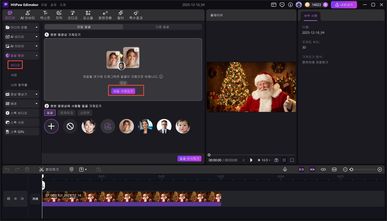Enter fullscreen preview in the player
Image resolution: width=387 pixels, height=221 pixels.
pos(292,160)
